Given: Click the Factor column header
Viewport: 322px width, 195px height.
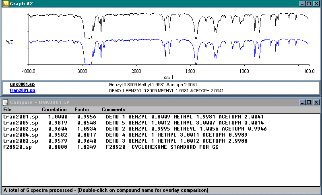Looking at the screenshot, I should [82, 110].
